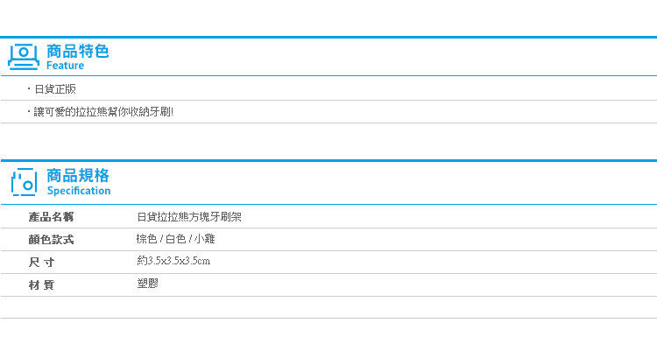Click the 尺寸 row label
This screenshot has height=337, width=657.
tap(41, 263)
